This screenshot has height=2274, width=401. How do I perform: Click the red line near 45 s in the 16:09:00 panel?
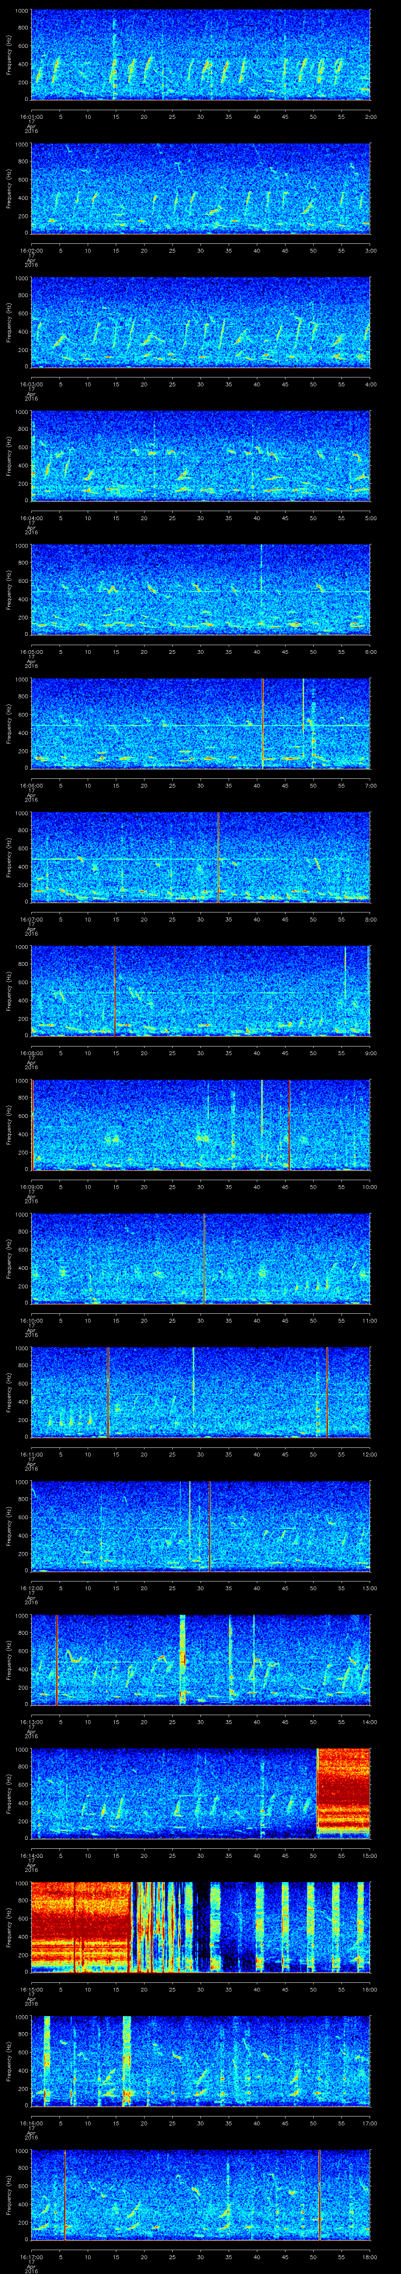pyautogui.click(x=289, y=1126)
